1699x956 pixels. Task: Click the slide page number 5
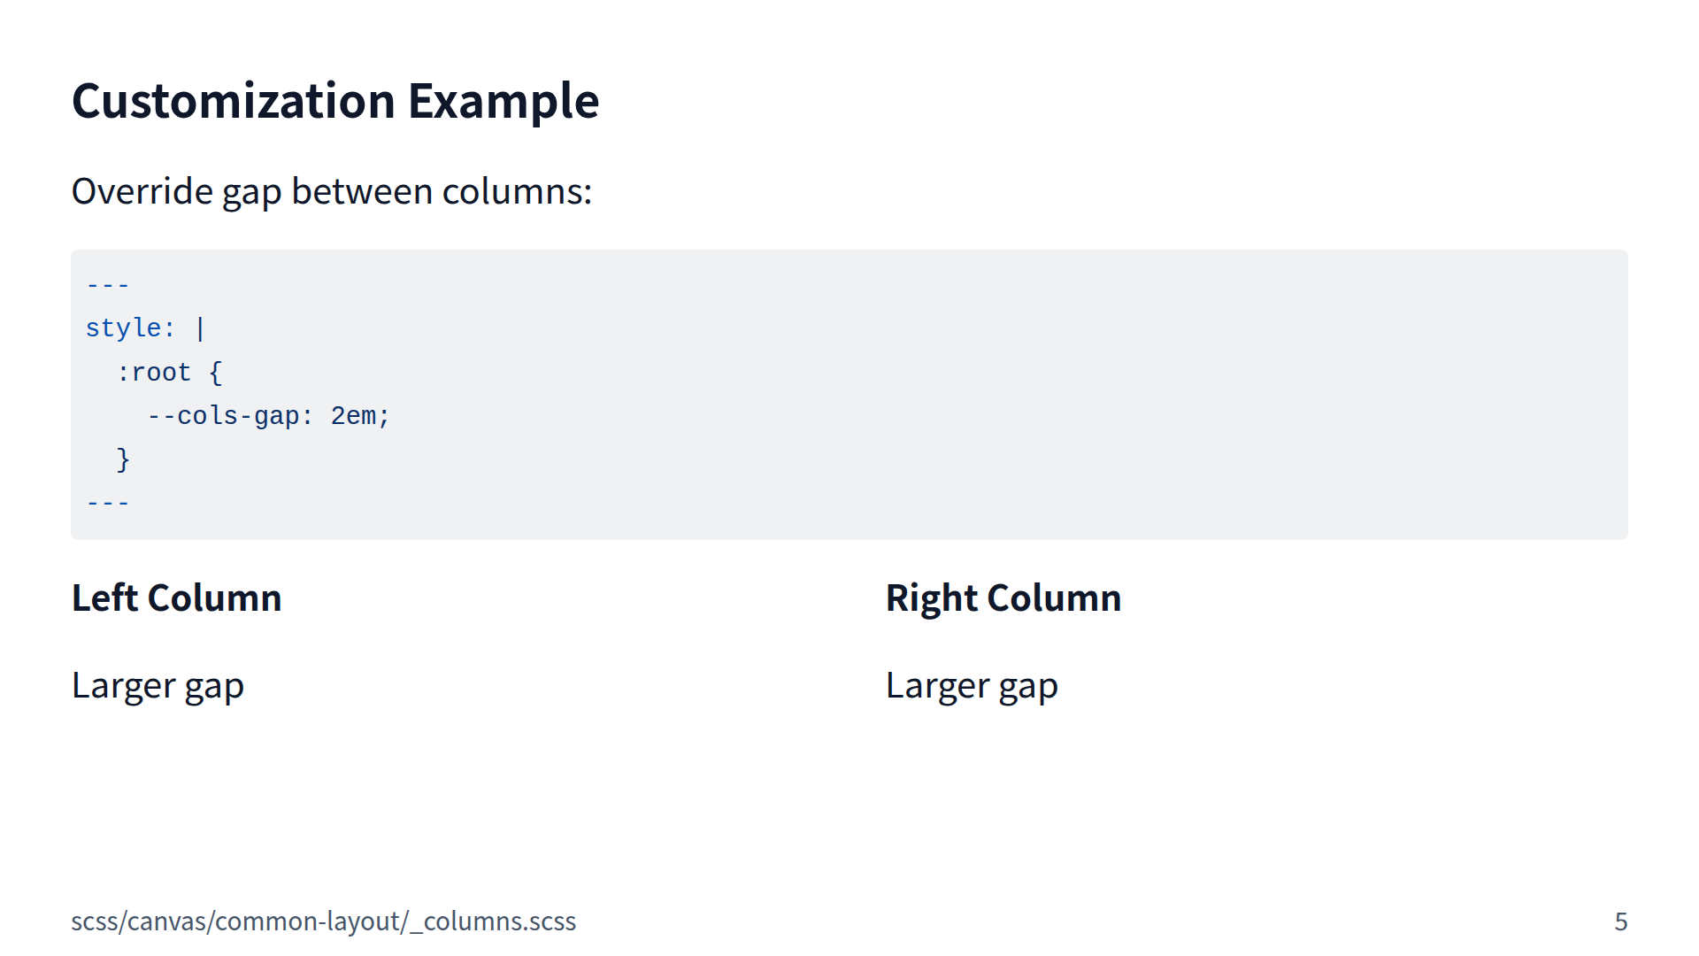click(1620, 921)
